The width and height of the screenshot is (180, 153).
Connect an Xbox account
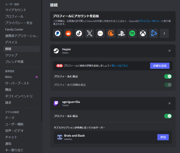pos(143,33)
